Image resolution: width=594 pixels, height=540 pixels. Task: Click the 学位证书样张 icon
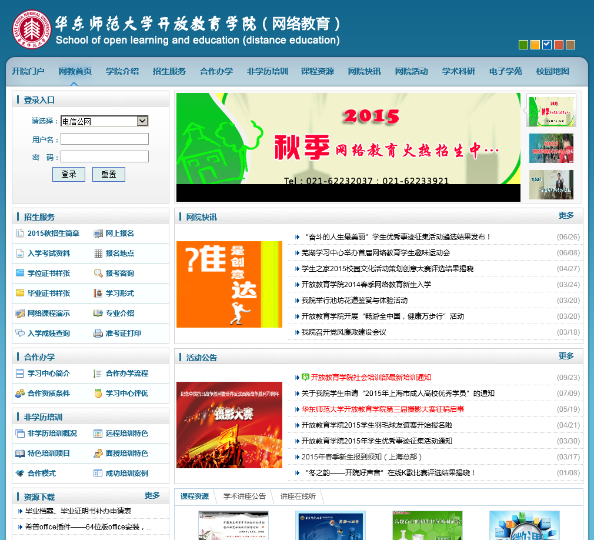19,273
